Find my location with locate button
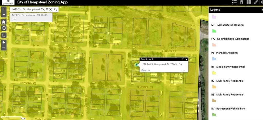The image size is (263, 120). [4, 28]
